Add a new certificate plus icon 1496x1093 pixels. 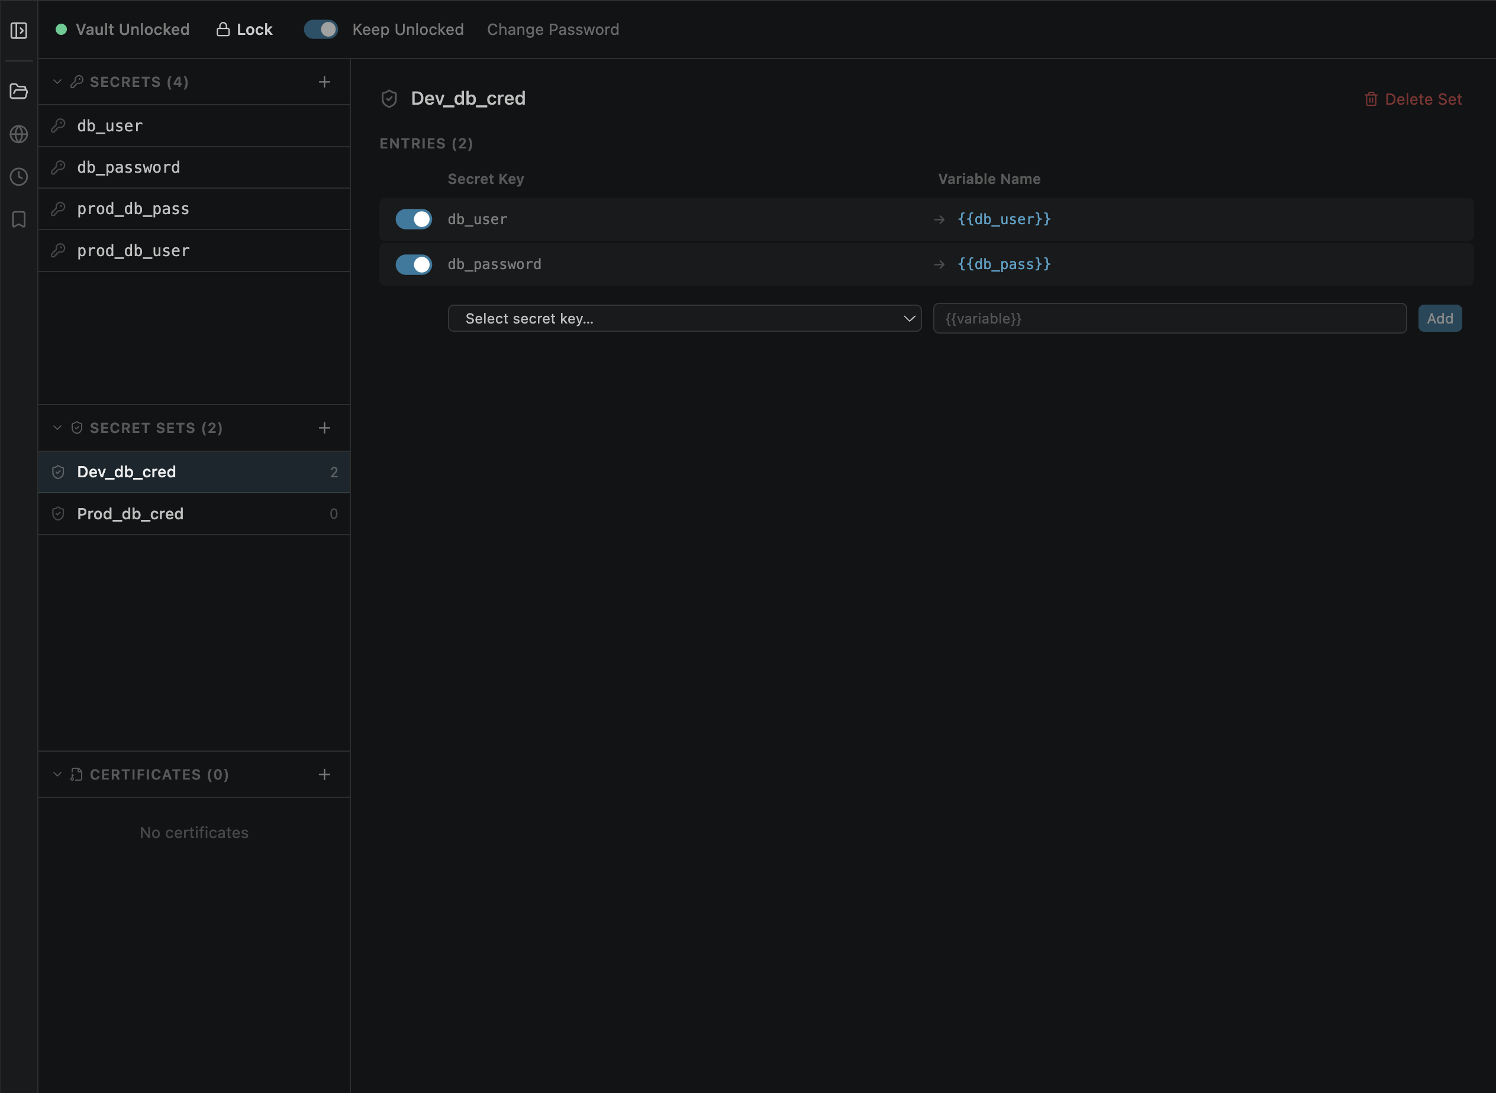(324, 775)
